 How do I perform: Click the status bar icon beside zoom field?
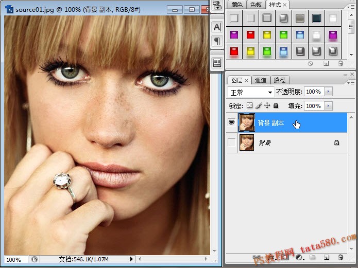pos(35,259)
